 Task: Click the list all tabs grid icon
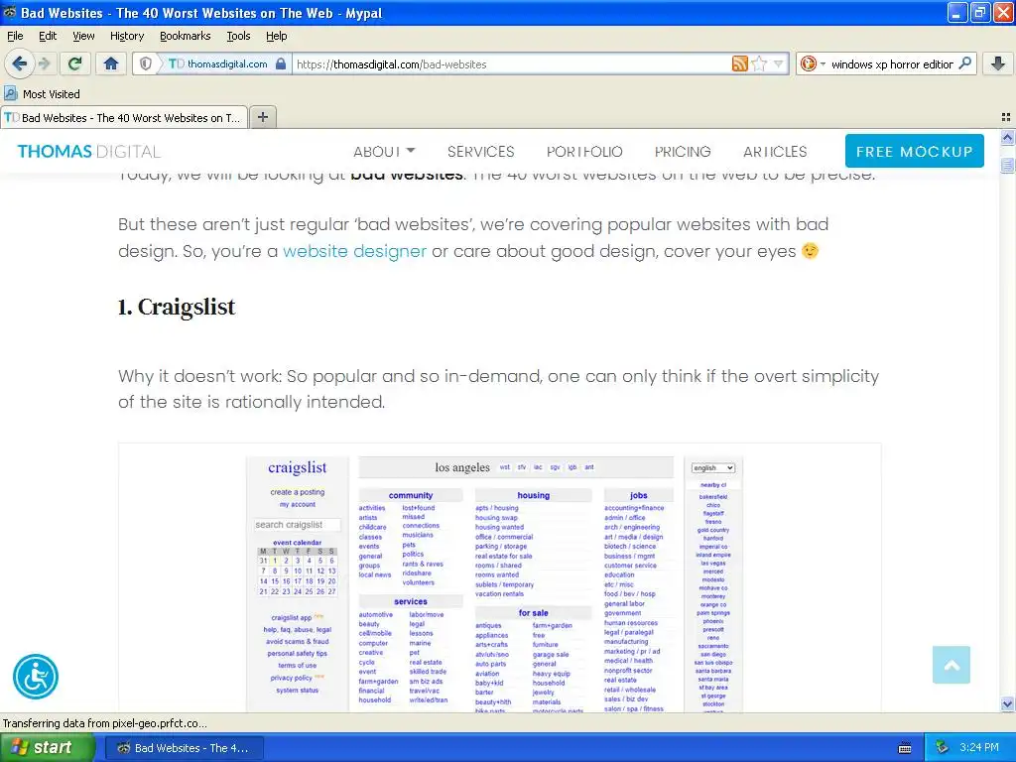[1006, 117]
